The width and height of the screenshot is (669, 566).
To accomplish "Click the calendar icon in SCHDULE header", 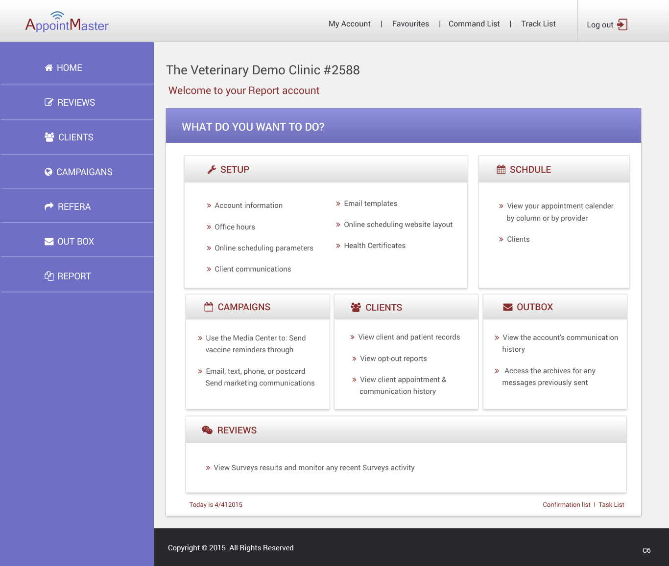I will (501, 169).
